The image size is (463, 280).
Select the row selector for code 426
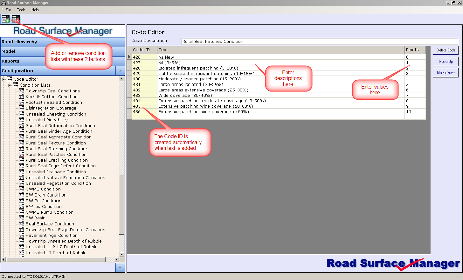pyautogui.click(x=129, y=57)
